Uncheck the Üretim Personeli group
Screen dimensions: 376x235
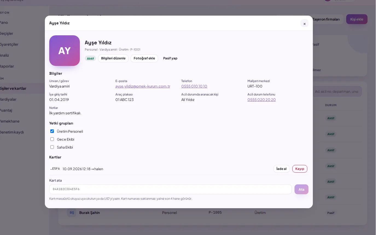pyautogui.click(x=52, y=131)
